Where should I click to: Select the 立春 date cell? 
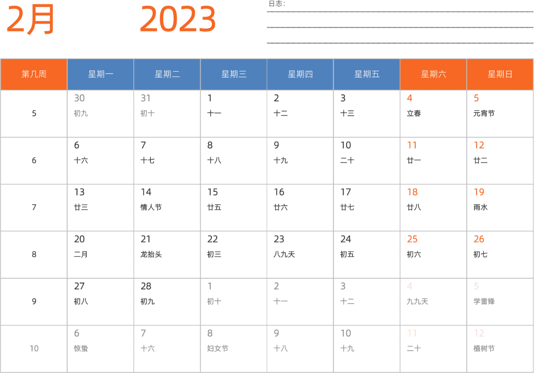click(x=433, y=114)
